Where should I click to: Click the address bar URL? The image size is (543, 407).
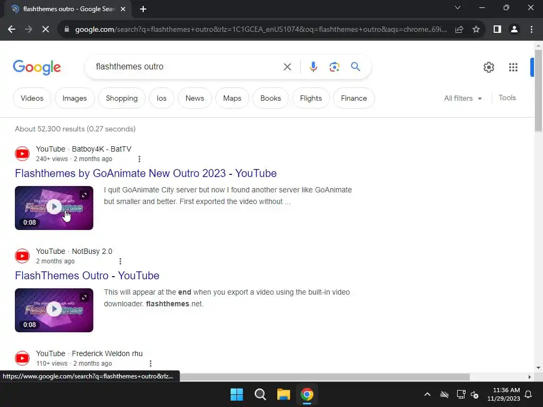click(x=260, y=30)
